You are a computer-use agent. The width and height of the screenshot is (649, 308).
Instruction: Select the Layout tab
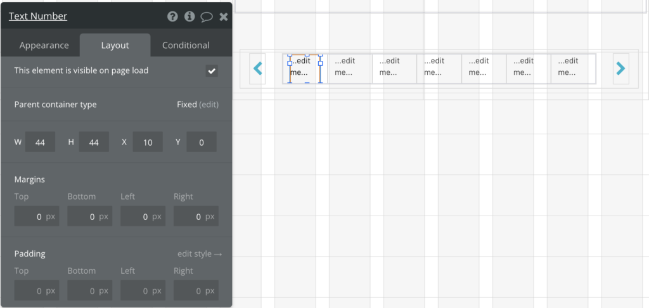coord(115,46)
